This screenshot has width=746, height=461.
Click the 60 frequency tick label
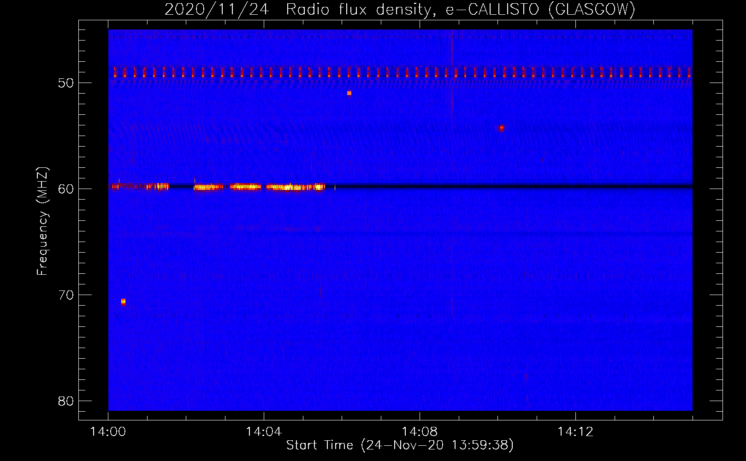click(x=66, y=189)
